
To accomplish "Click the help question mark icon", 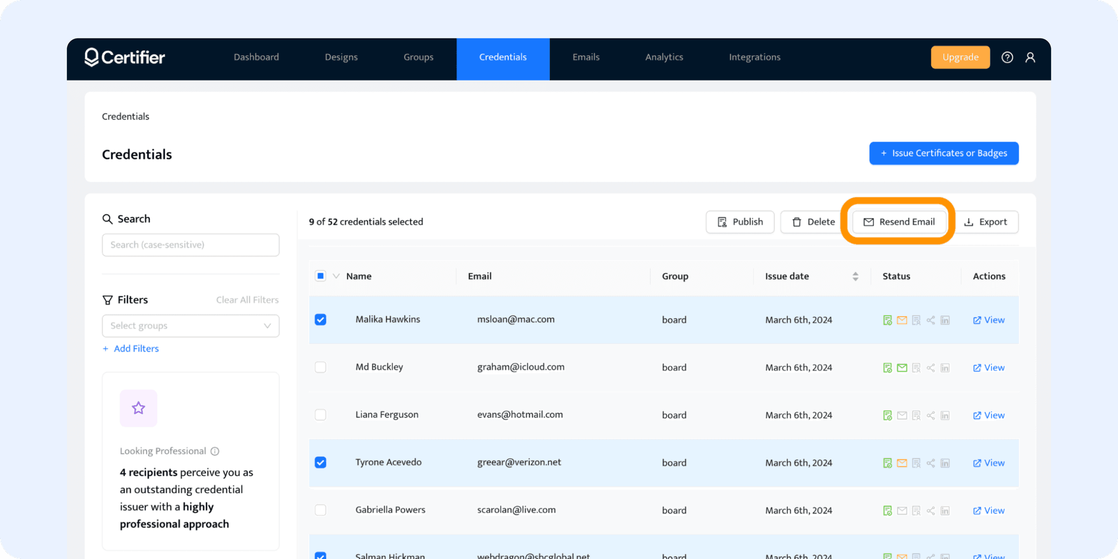I will [1007, 57].
